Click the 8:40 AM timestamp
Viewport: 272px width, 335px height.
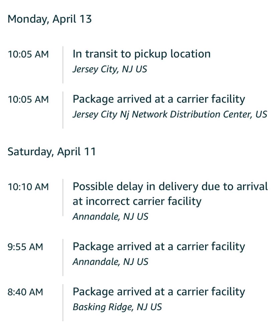tap(25, 292)
